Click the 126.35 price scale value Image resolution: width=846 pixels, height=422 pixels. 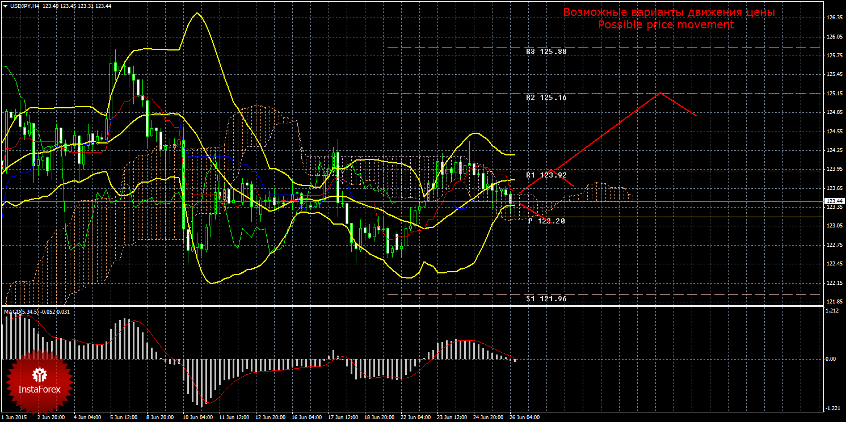click(834, 18)
